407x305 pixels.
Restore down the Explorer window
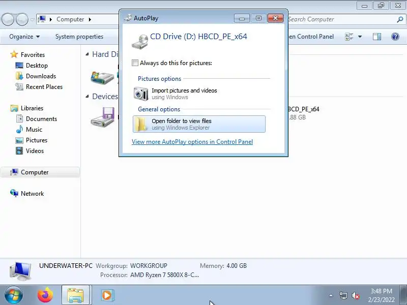click(x=381, y=5)
